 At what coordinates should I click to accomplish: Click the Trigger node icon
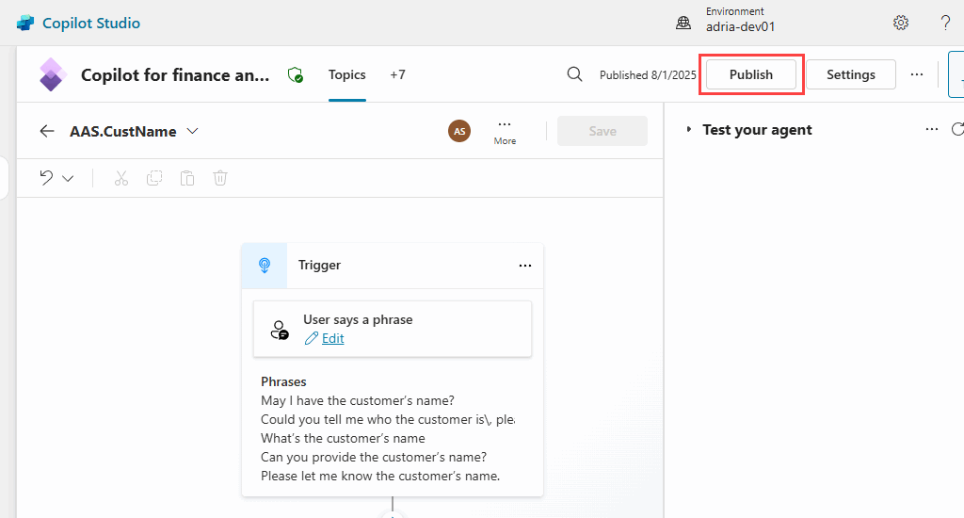[265, 266]
